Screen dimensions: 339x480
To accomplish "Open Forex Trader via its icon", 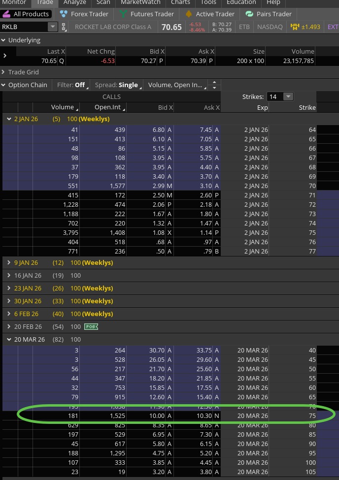I will click(x=64, y=14).
